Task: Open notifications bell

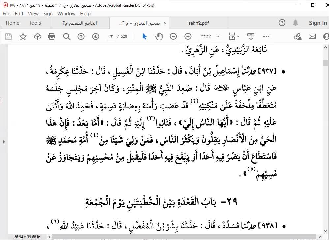Action: [295, 23]
